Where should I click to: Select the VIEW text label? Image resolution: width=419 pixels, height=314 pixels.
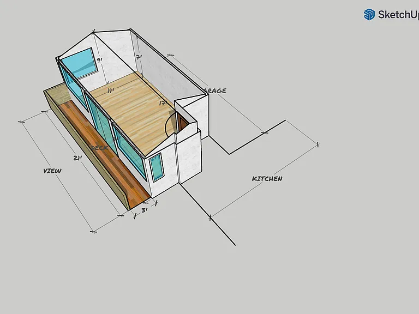(x=52, y=171)
